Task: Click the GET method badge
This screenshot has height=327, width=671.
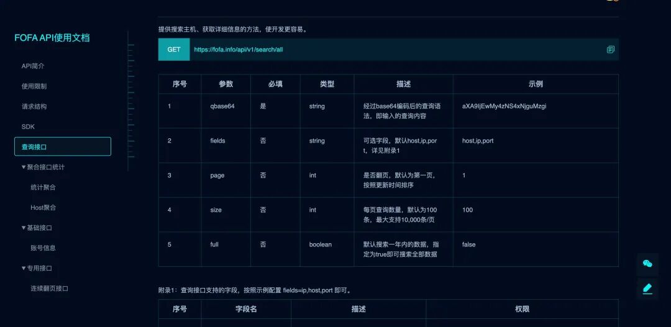Action: [x=174, y=50]
